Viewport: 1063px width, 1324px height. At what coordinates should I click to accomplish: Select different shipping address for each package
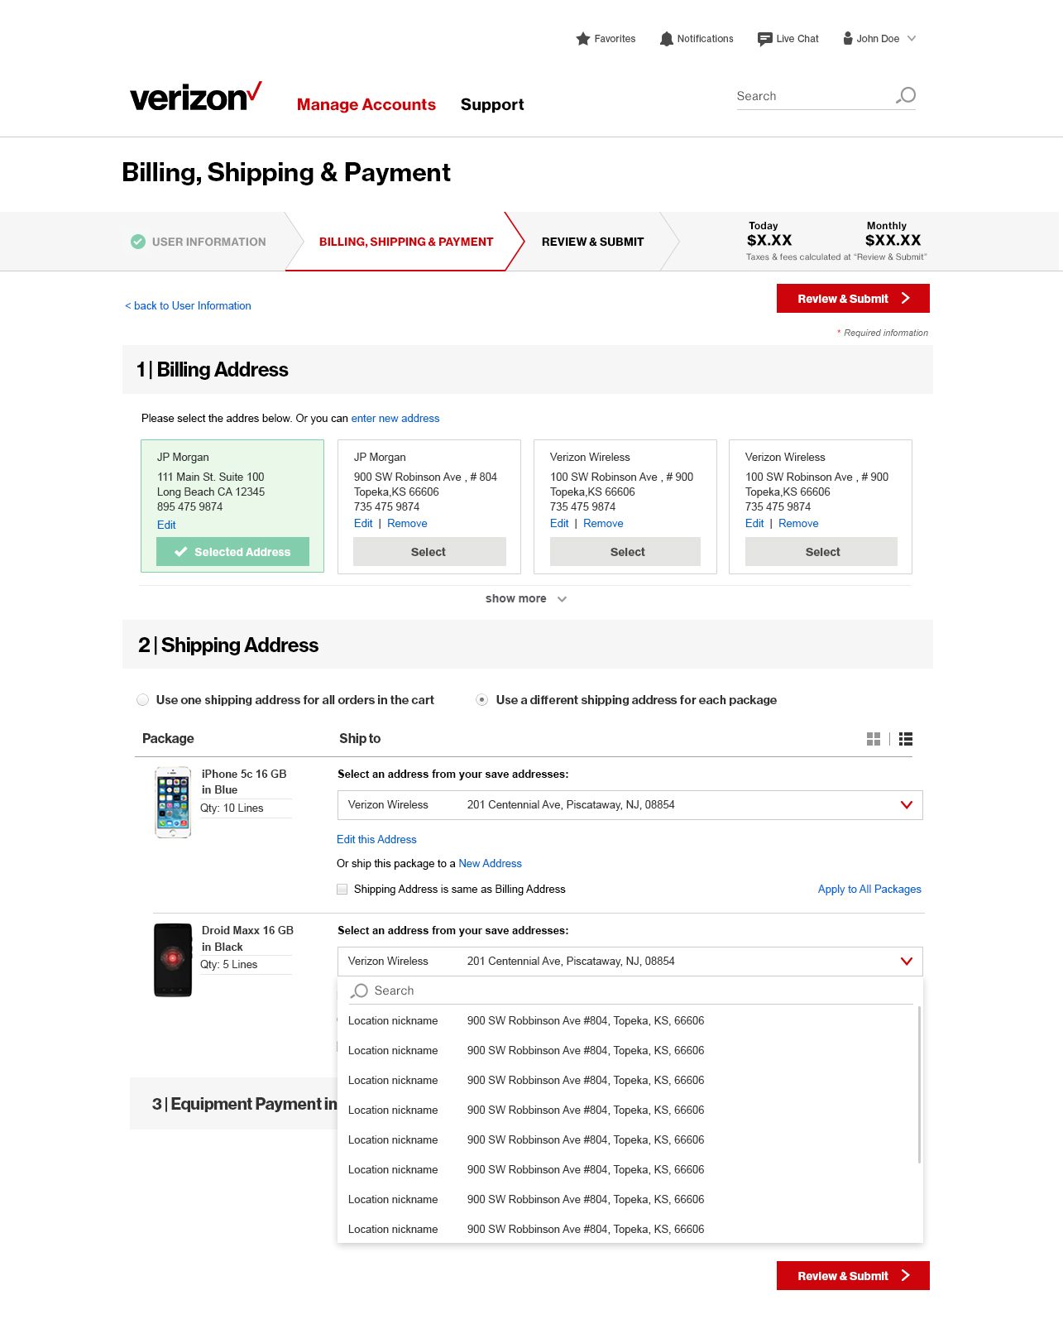481,700
